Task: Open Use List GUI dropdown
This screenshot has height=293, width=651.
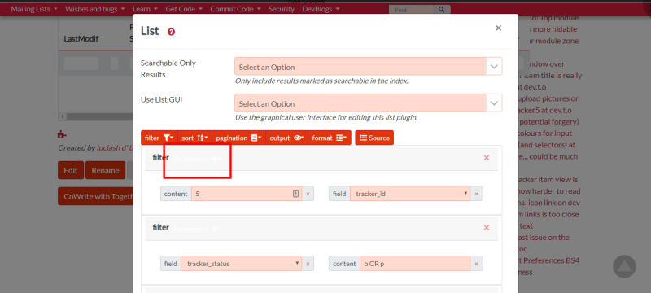Action: (369, 103)
